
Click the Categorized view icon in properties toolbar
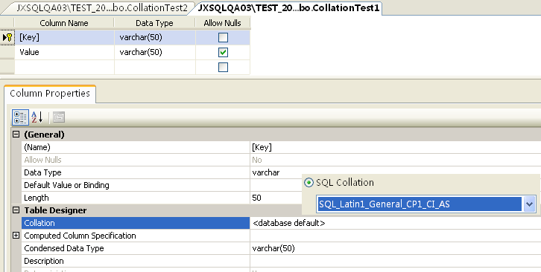pos(20,117)
